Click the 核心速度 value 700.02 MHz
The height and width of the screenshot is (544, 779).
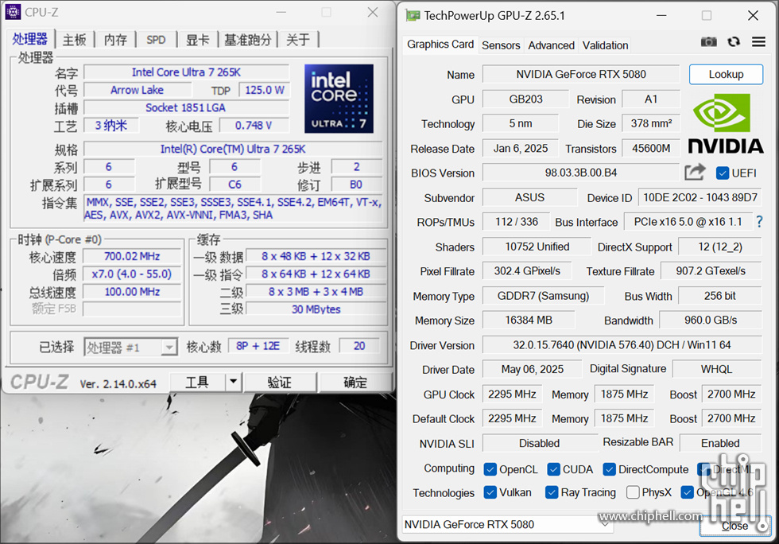point(132,256)
